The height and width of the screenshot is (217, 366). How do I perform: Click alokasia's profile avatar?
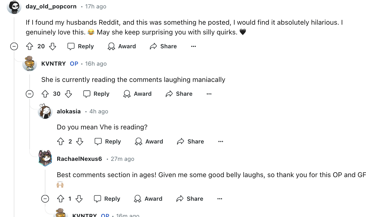tap(45, 111)
